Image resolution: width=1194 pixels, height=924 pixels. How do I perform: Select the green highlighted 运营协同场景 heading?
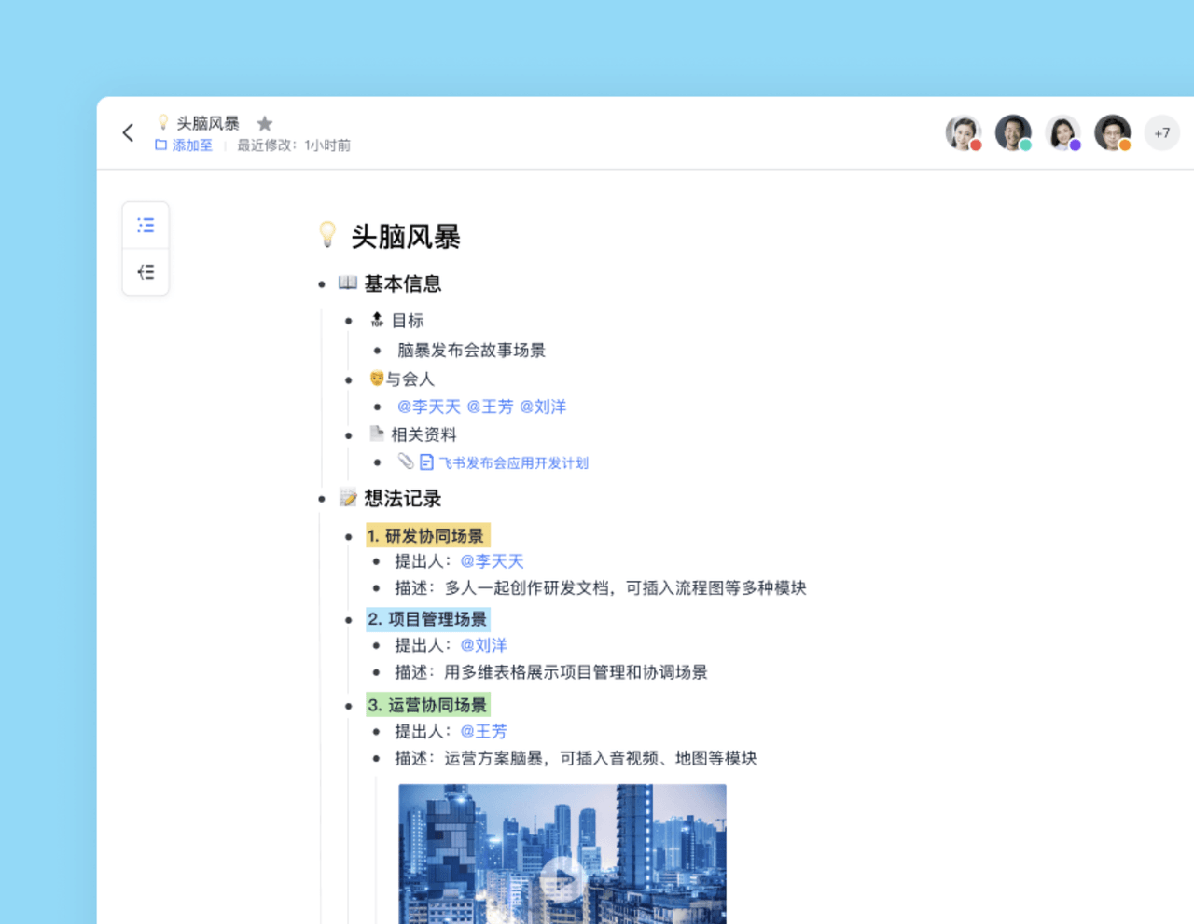coord(427,705)
